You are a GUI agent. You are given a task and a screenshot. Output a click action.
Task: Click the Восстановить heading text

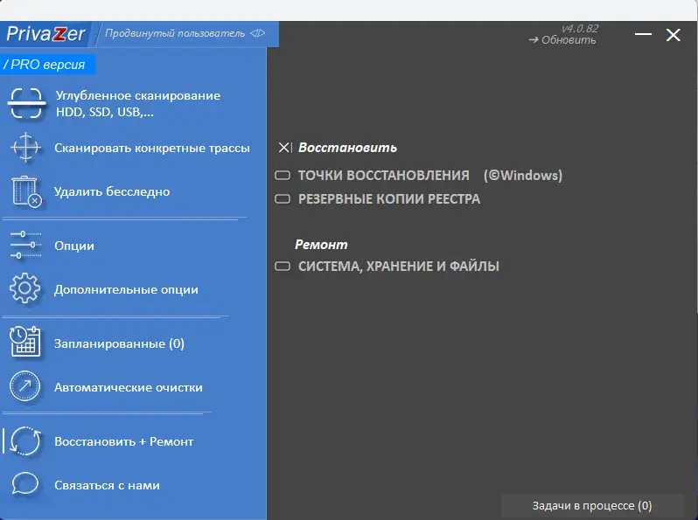pos(347,147)
